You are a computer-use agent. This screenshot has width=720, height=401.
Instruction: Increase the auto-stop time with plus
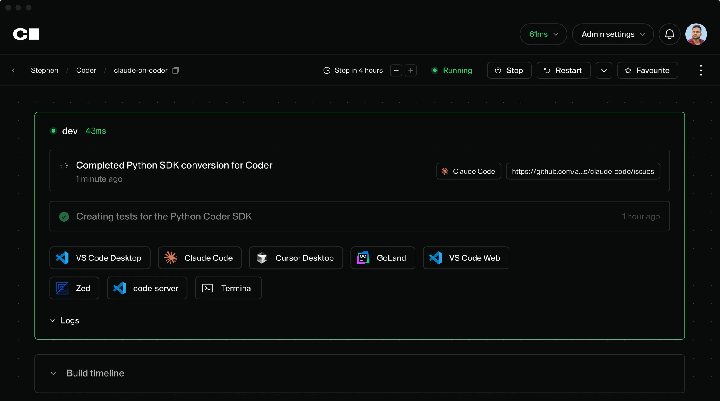[x=411, y=70]
